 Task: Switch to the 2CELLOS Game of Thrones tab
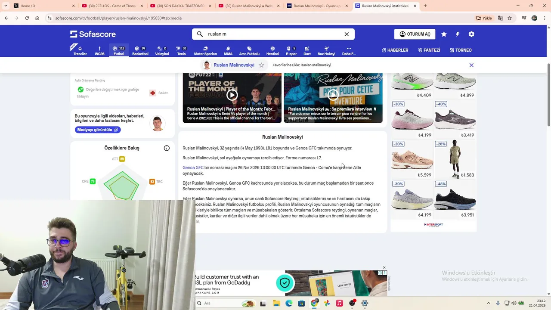112,6
